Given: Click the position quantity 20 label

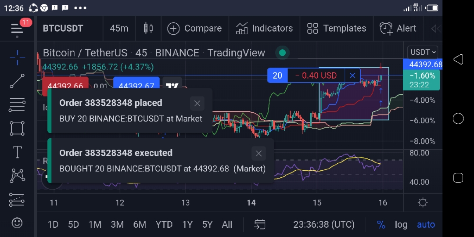Looking at the screenshot, I should point(277,75).
